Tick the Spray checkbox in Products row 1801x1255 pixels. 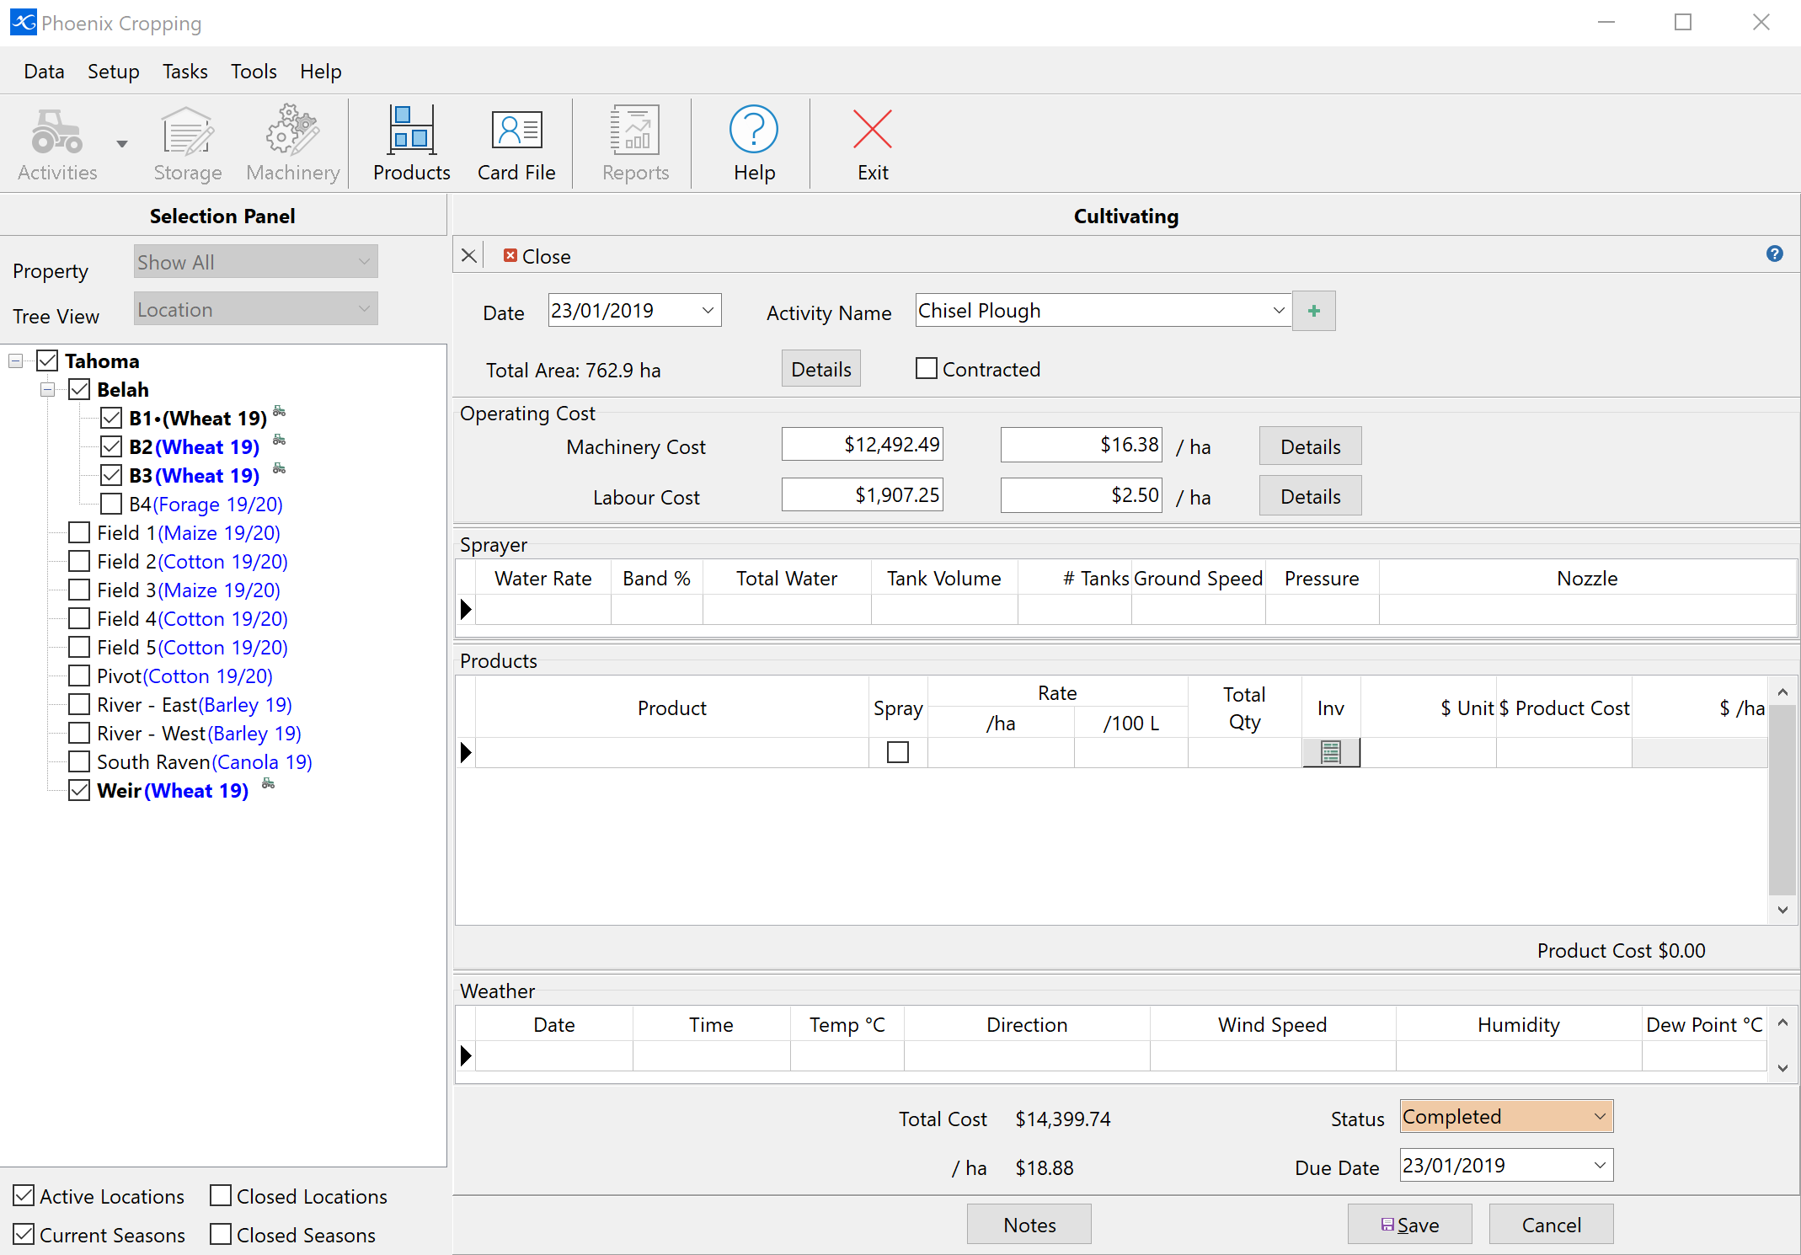tap(898, 752)
